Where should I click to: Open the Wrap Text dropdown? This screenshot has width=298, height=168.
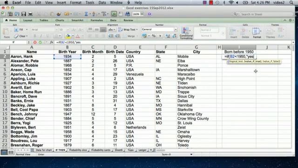click(137, 29)
